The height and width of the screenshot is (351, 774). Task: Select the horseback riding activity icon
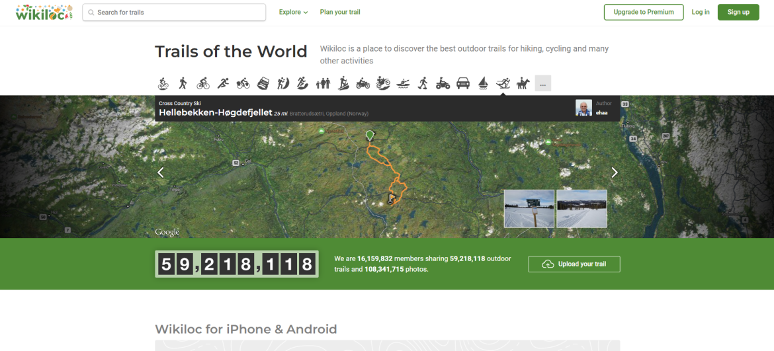point(523,83)
